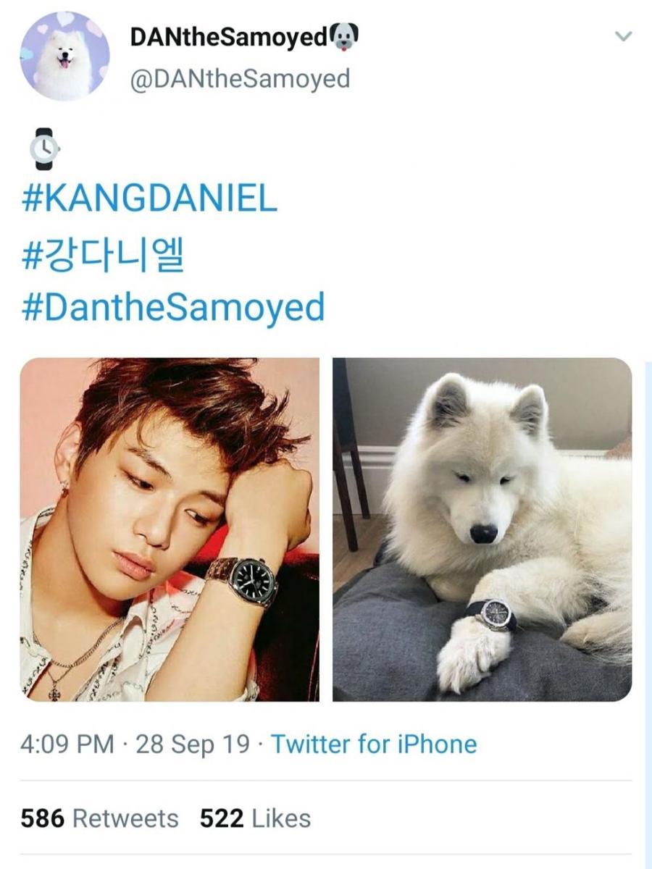Expand the tweet options chevron
Image resolution: width=652 pixels, height=869 pixels.
[x=623, y=35]
